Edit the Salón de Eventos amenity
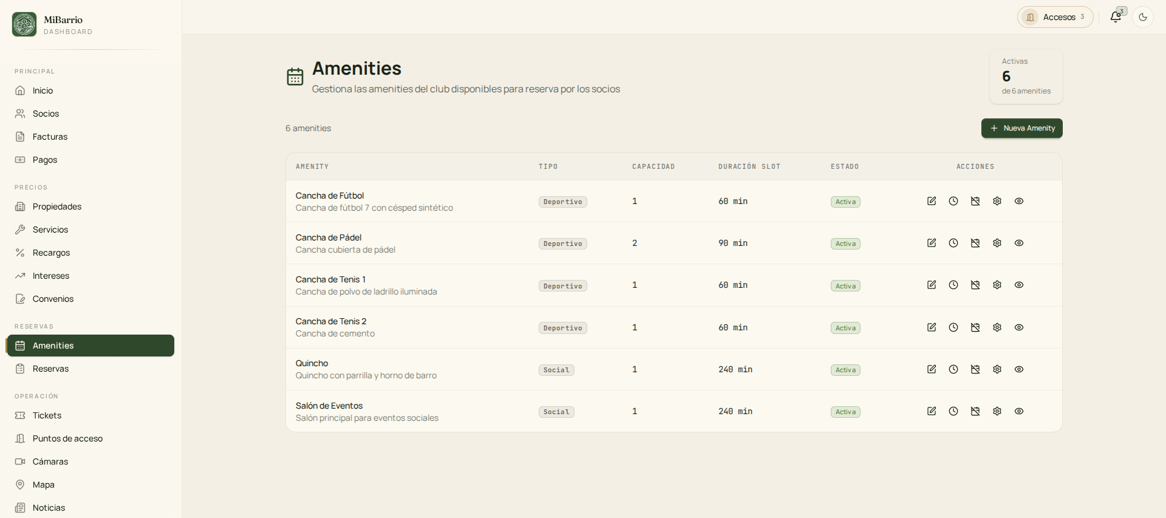 tap(932, 411)
